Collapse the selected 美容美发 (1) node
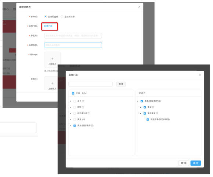213x177 pixels. [x=141, y=113]
